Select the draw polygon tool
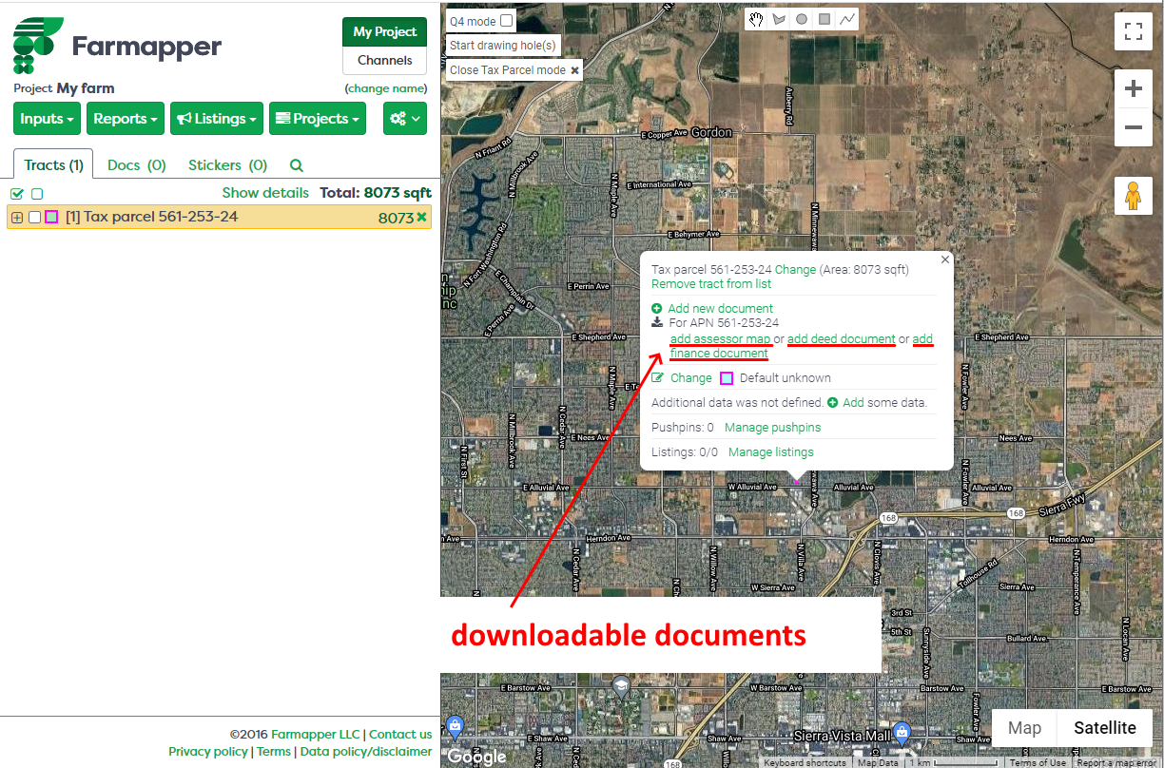Screen dimensions: 1164x768 click(779, 19)
